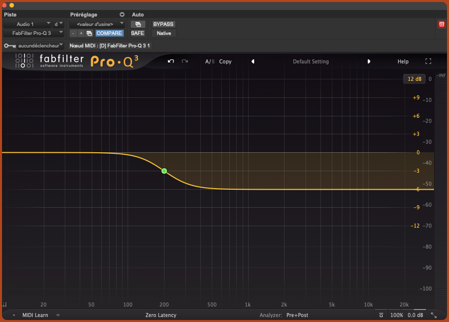Open the Help menu
Viewport: 449px width, 322px height.
pyautogui.click(x=403, y=61)
